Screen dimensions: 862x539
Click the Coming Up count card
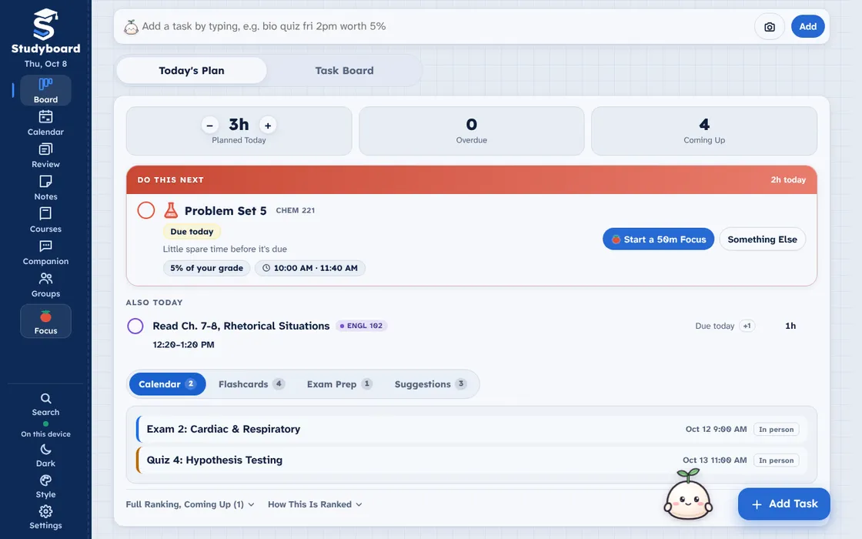pyautogui.click(x=704, y=131)
